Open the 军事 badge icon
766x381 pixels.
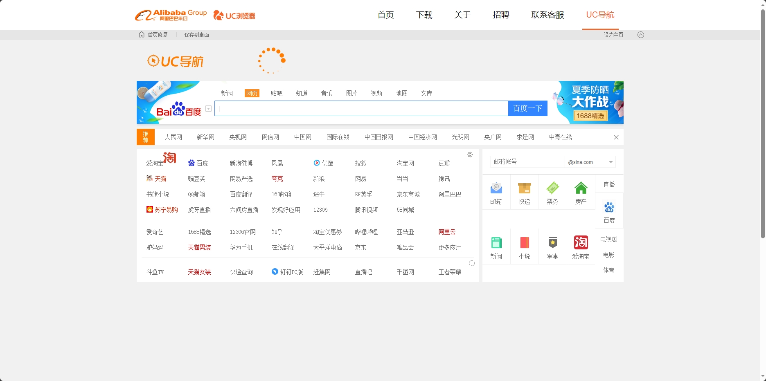click(553, 243)
